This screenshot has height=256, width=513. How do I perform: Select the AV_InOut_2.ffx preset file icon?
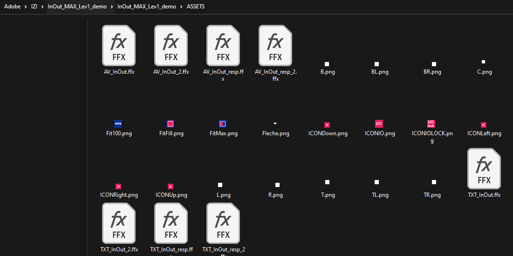(x=171, y=46)
